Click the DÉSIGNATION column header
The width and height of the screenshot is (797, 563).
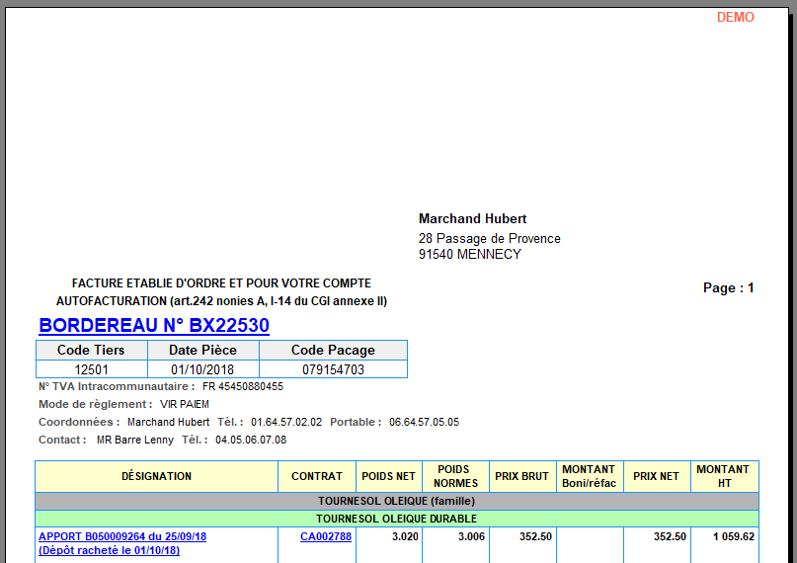[x=156, y=476]
